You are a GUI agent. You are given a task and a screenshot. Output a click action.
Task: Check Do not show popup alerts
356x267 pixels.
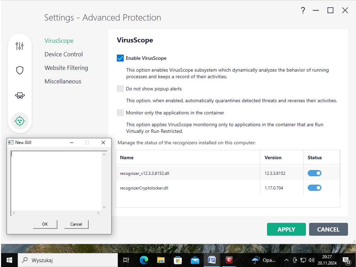click(120, 89)
